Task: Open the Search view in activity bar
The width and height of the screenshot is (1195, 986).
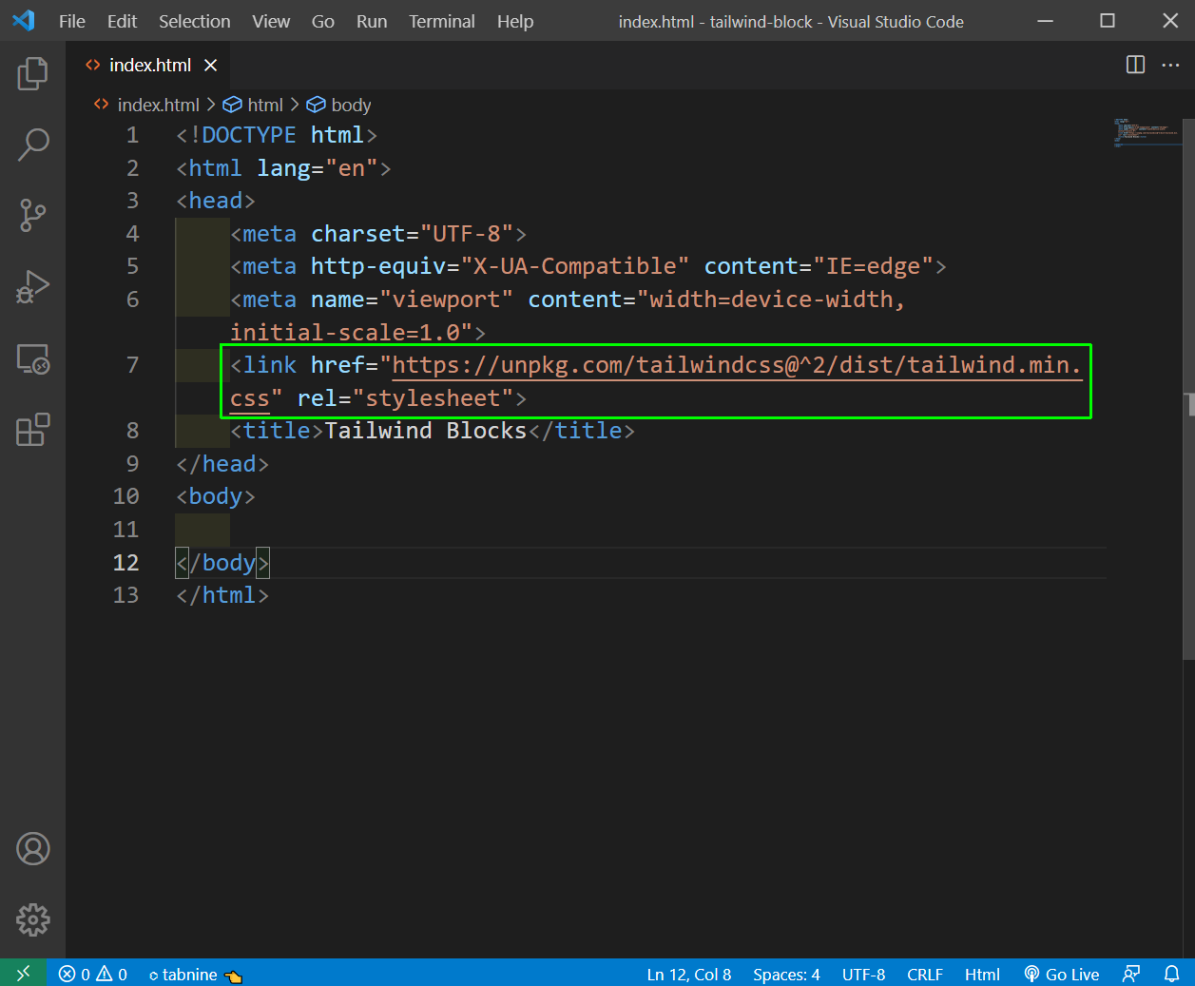Action: coord(32,145)
